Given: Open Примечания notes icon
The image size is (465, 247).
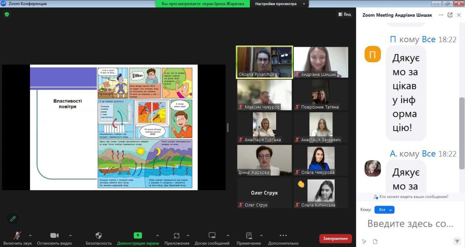Looking at the screenshot, I should [249, 235].
